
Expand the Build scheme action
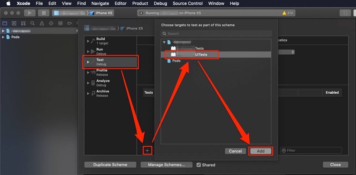click(x=88, y=41)
